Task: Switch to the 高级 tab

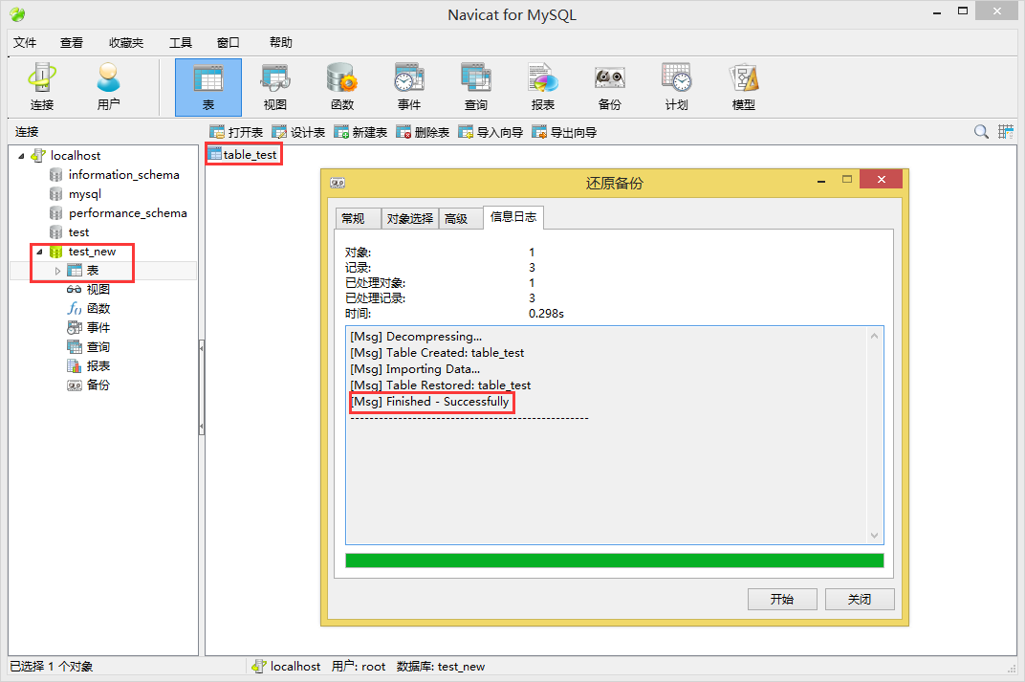Action: pos(460,218)
